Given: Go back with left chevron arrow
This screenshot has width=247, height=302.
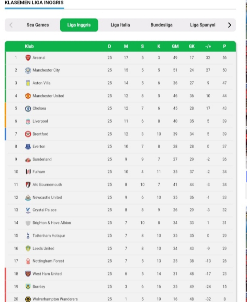Looking at the screenshot, I should click(11, 25).
